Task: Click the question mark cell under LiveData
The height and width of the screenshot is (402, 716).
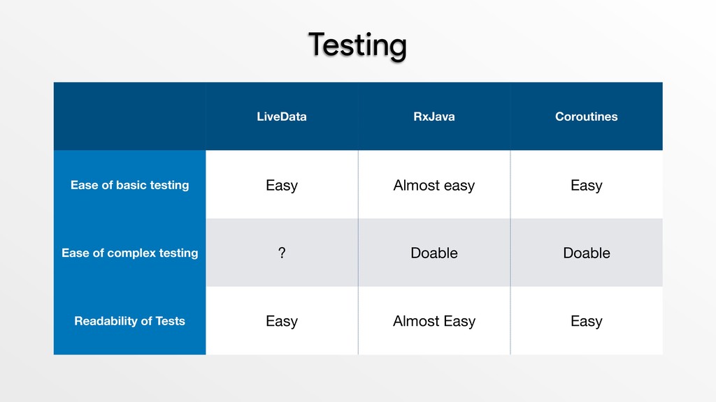Action: tap(282, 253)
